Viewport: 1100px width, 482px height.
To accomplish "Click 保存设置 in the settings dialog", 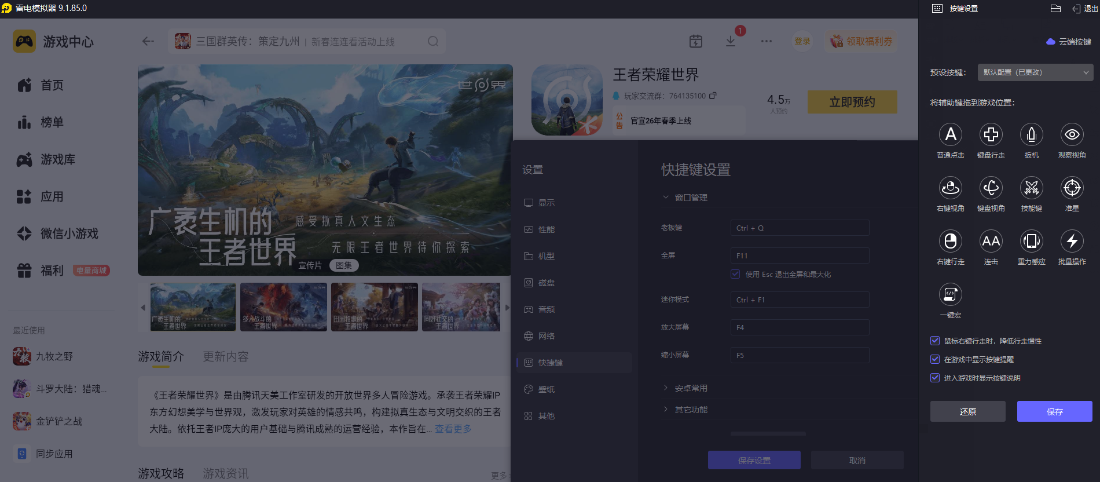I will (754, 460).
